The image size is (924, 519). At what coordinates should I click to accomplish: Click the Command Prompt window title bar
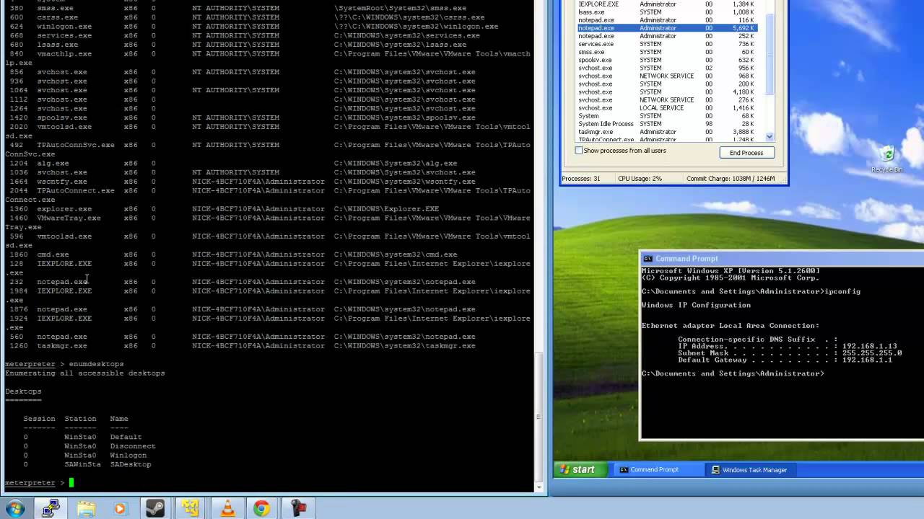(782, 259)
